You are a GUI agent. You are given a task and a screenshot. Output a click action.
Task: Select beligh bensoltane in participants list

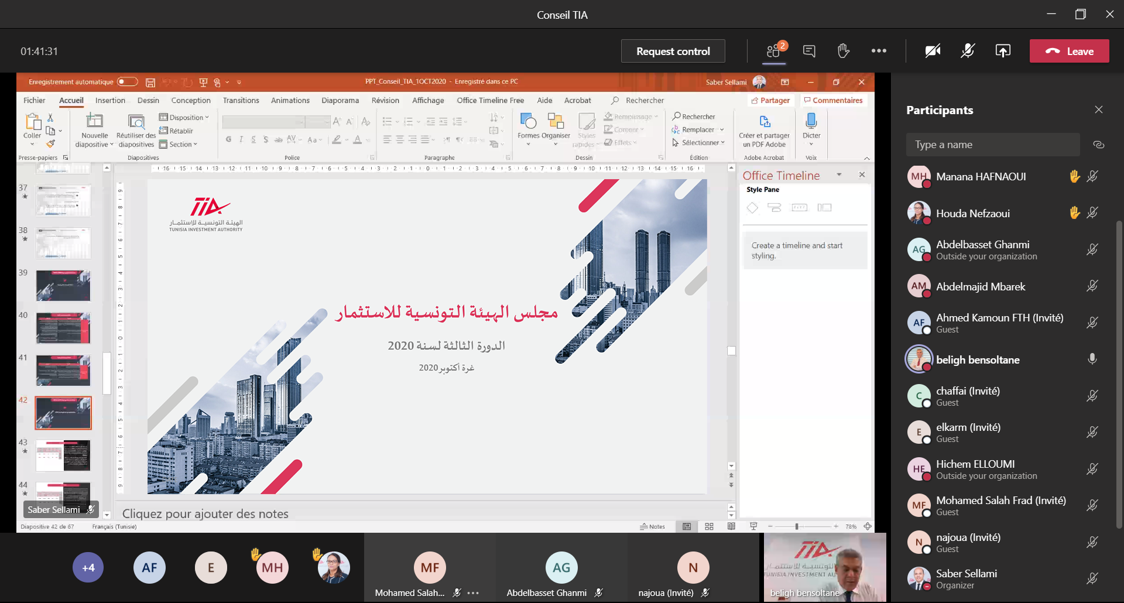tap(1001, 359)
